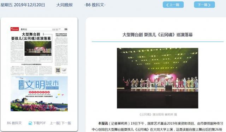Click the right chevron on 下一篇 button
Viewport: 226px width, 132px height.
point(209,5)
